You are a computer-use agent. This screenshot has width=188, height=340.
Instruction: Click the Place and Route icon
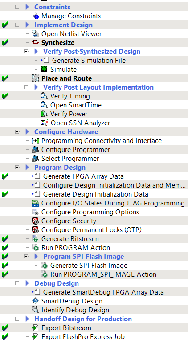pyautogui.click(x=35, y=78)
